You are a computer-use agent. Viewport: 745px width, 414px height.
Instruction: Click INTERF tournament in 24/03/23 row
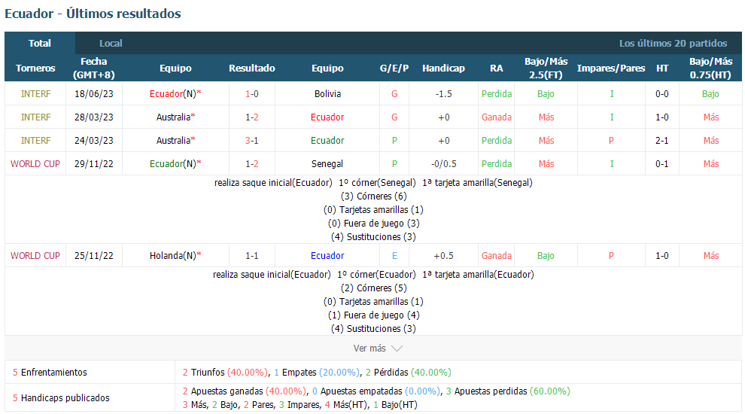coord(35,140)
